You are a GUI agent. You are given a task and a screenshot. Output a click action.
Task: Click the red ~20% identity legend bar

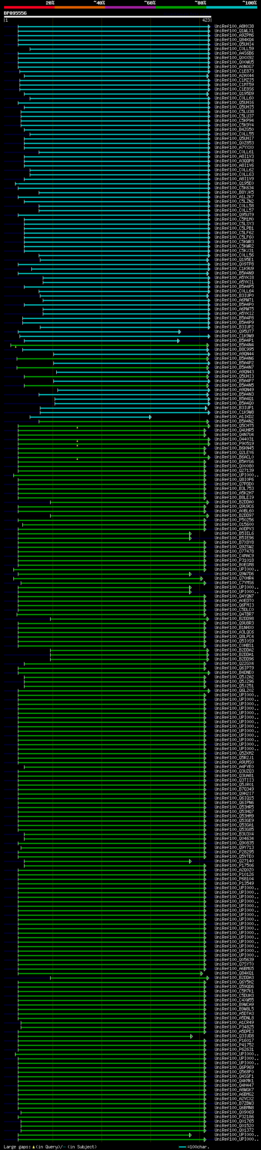(x=29, y=8)
